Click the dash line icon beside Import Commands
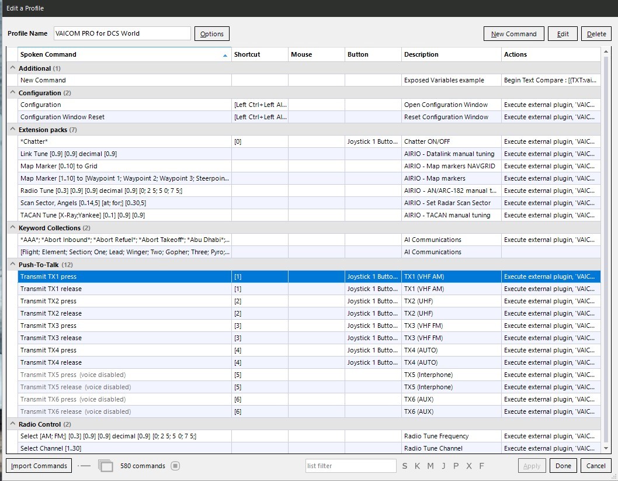618x481 pixels. click(x=84, y=466)
